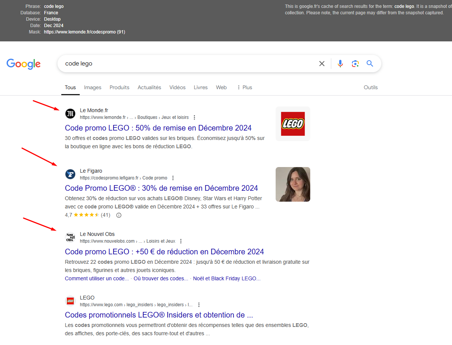The width and height of the screenshot is (452, 345).
Task: Open Le Monde Code promo LEGO result
Action: (158, 128)
